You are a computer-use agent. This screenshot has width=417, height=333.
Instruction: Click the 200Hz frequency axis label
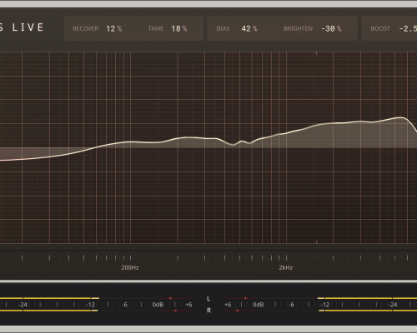[130, 268]
